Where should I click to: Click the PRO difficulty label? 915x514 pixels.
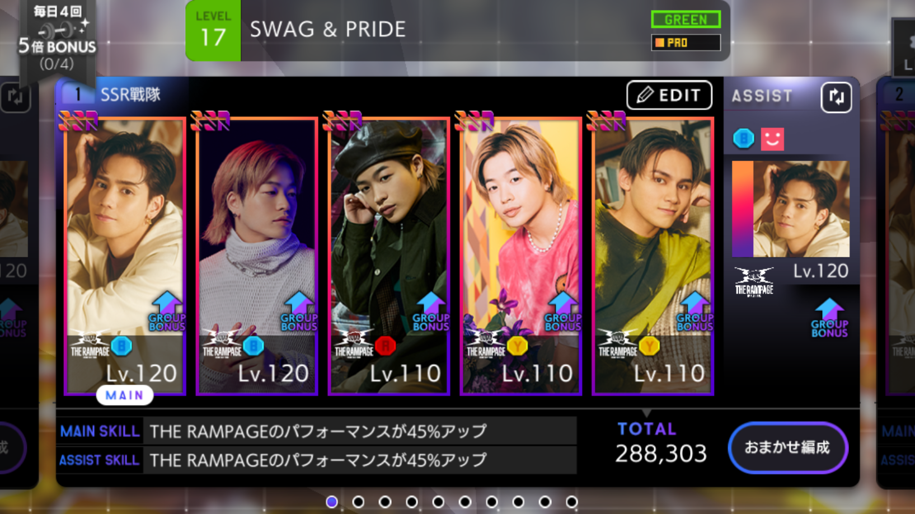coord(686,43)
